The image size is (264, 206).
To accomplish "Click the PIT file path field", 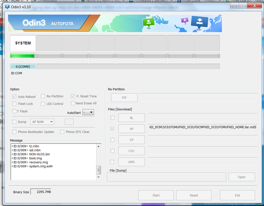I will (199, 98).
